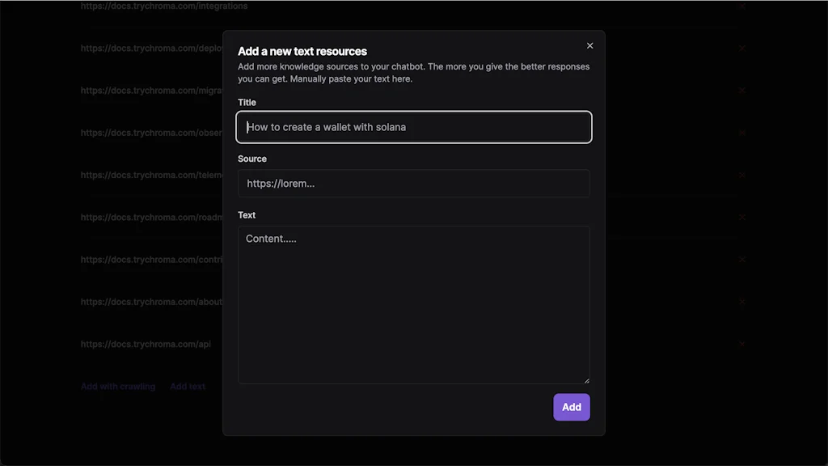
Task: Delete the deployment docs source entry
Action: [x=742, y=48]
